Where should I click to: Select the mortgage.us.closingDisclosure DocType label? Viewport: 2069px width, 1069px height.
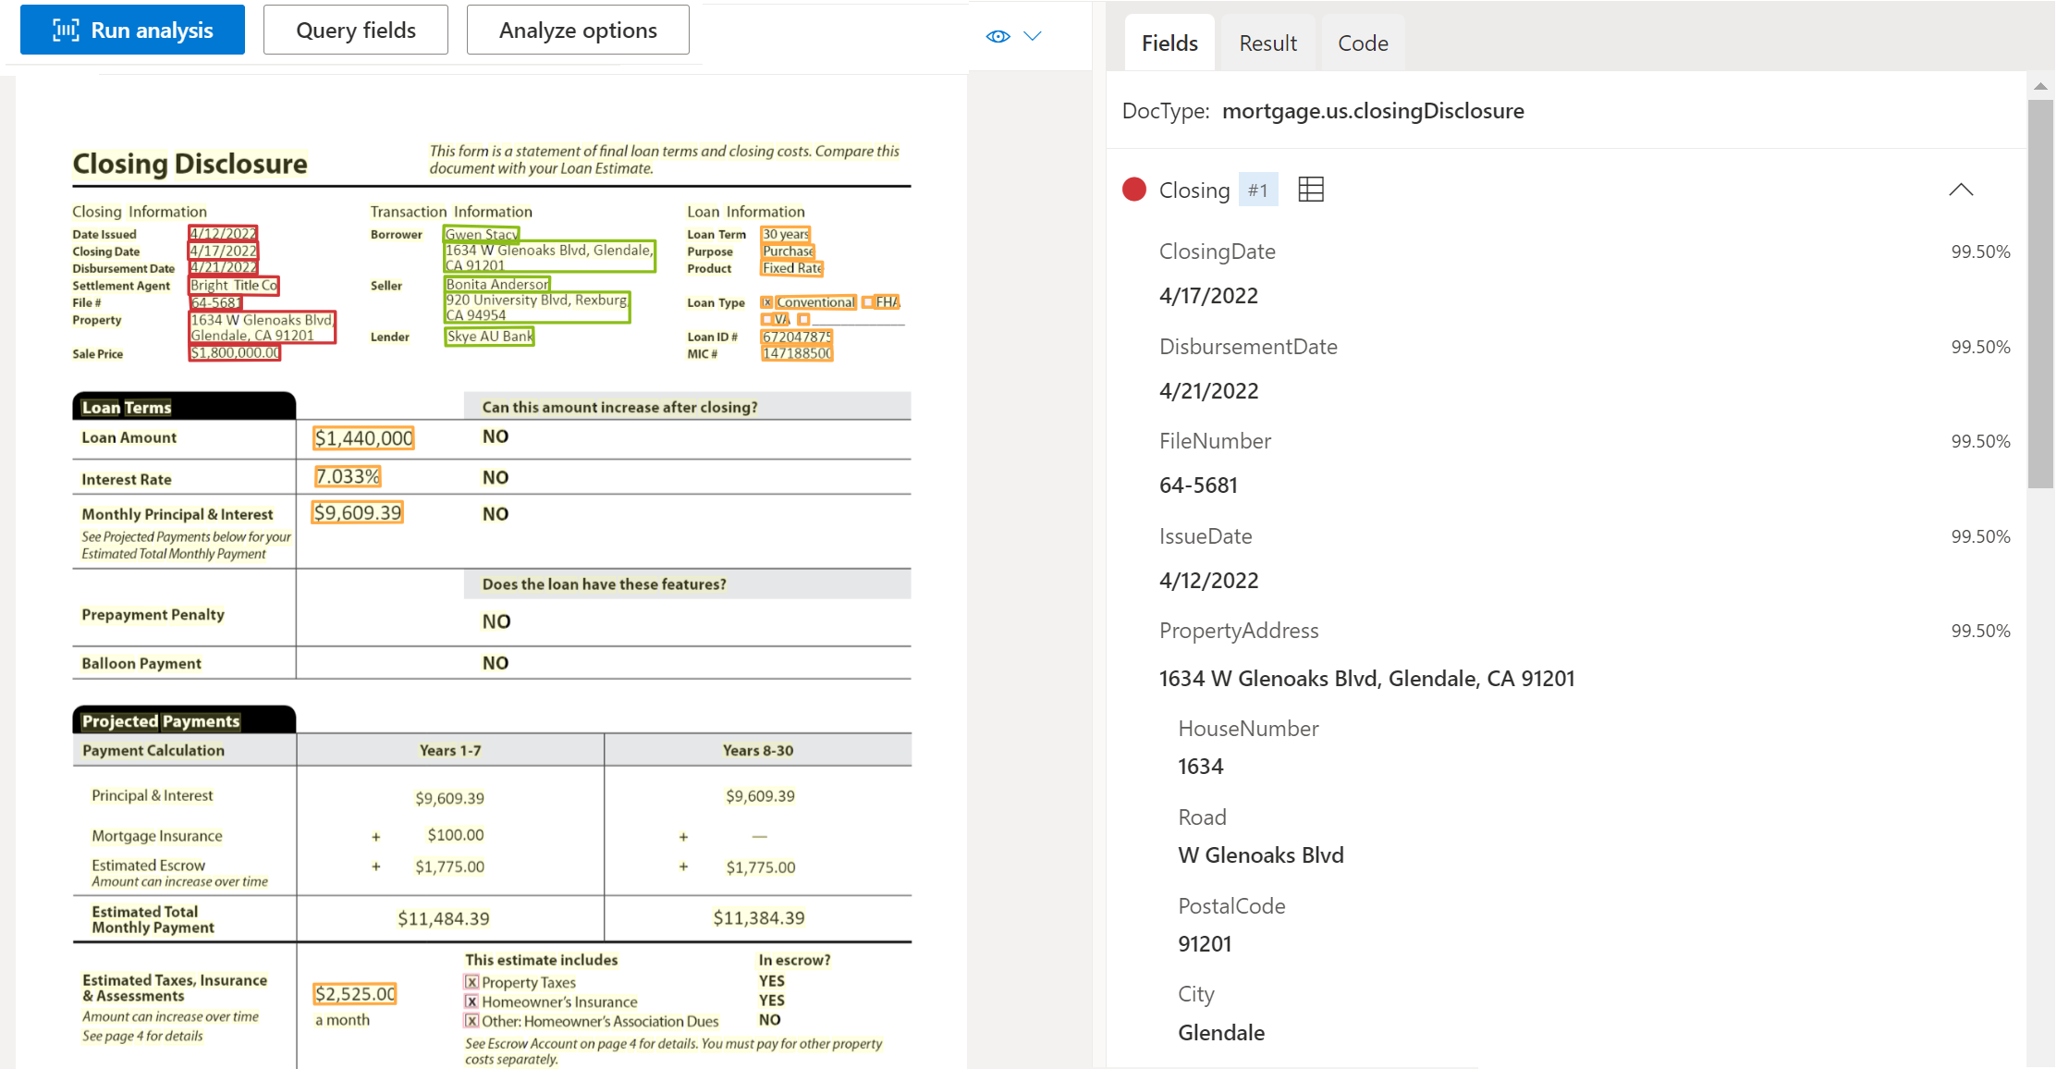[x=1374, y=112]
